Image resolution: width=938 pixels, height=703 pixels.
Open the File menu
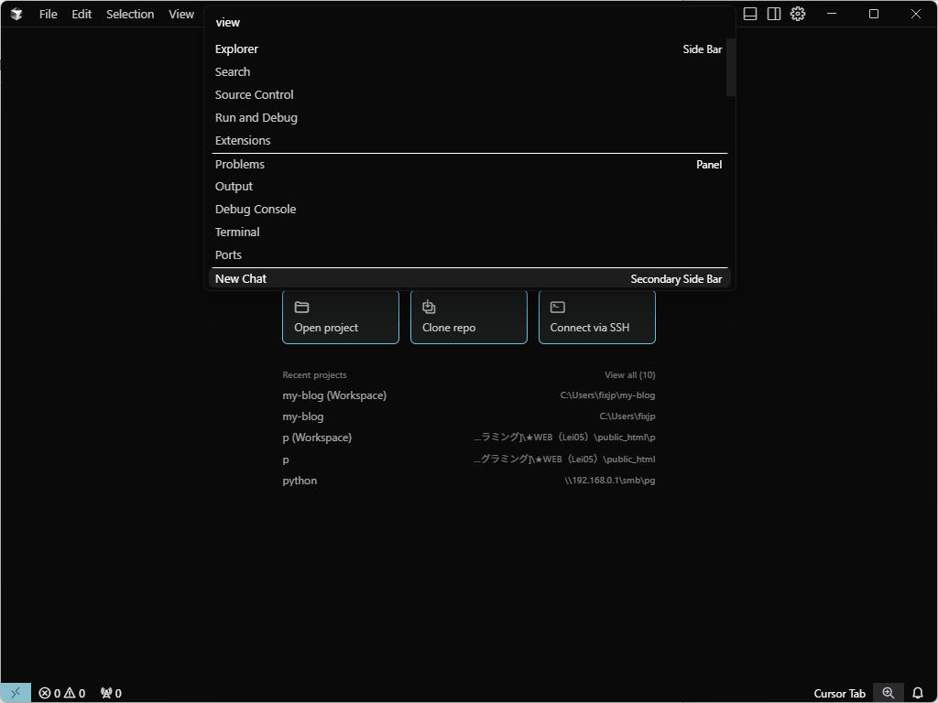coord(48,14)
